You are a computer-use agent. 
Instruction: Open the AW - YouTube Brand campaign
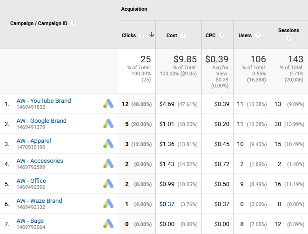pos(44,100)
